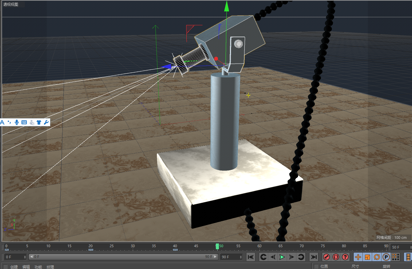Step to the next frame
Screen dimensions: 412x269
coord(292,257)
